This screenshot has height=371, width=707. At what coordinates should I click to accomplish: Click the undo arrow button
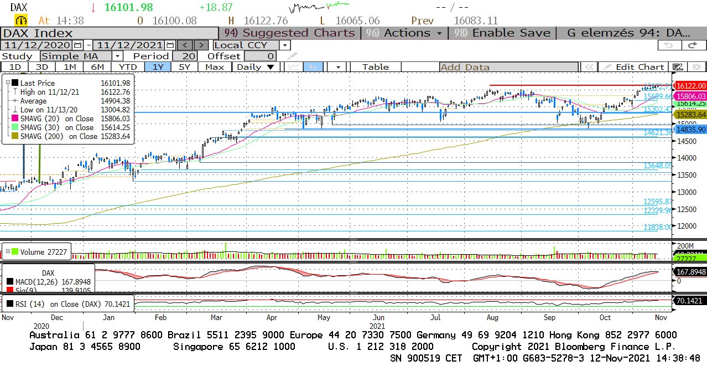[x=668, y=45]
